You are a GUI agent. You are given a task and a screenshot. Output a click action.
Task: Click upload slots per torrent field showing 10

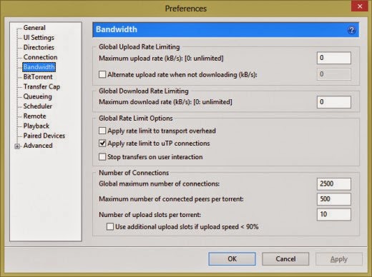click(334, 214)
